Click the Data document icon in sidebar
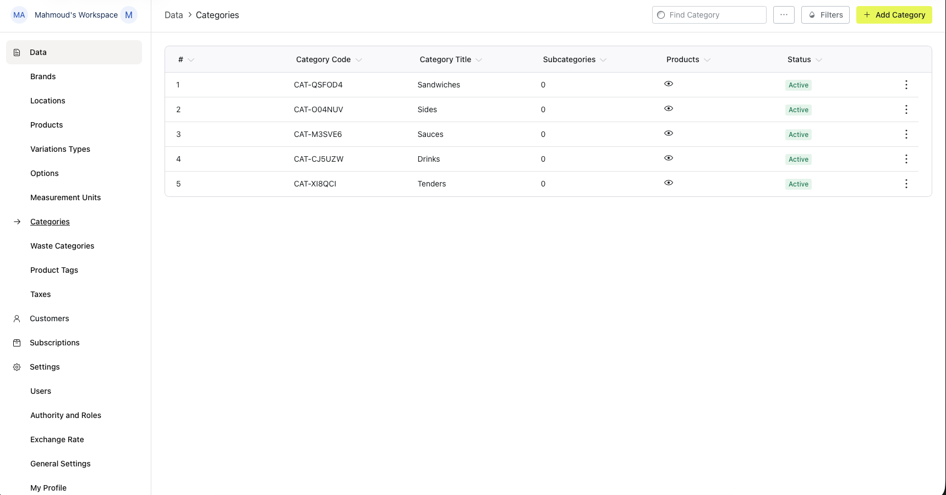Image resolution: width=946 pixels, height=495 pixels. pos(17,52)
